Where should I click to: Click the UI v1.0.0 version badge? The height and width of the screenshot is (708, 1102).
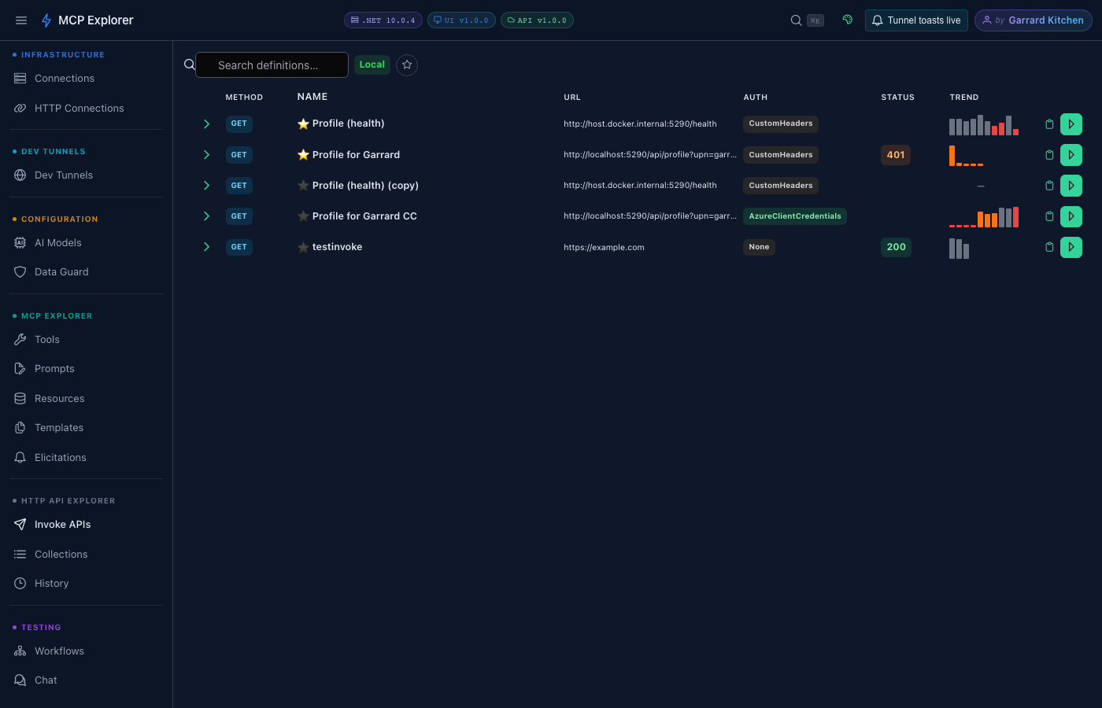(x=461, y=20)
